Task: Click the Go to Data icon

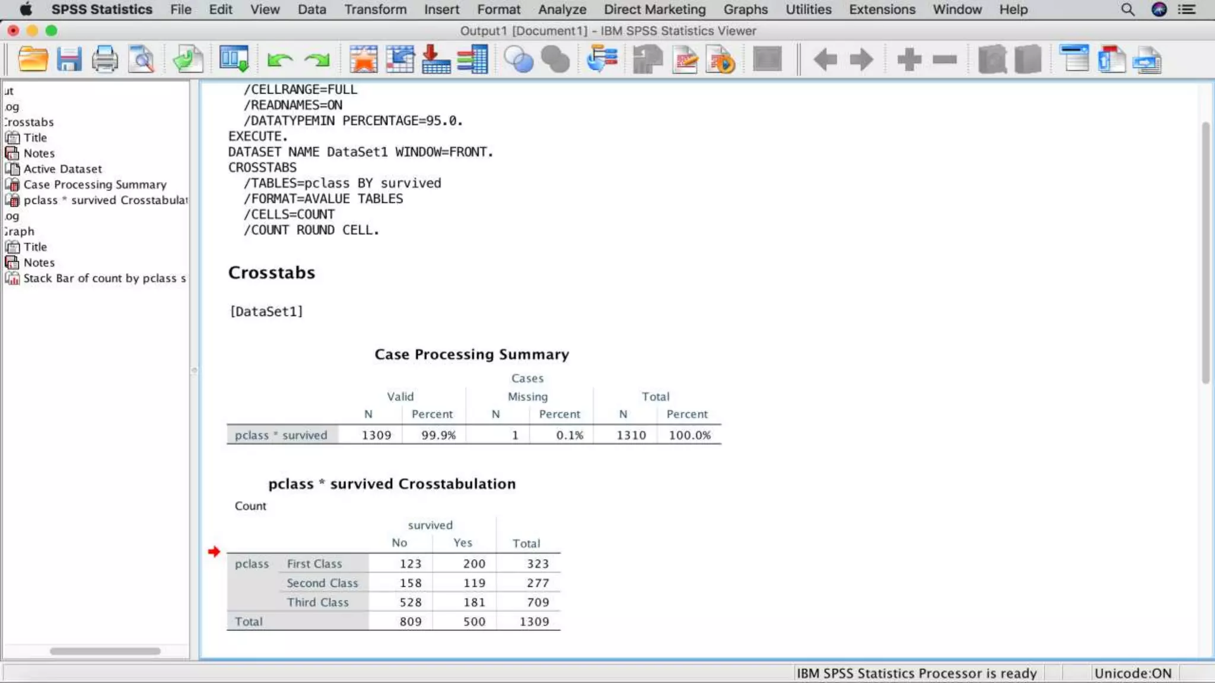Action: point(364,59)
